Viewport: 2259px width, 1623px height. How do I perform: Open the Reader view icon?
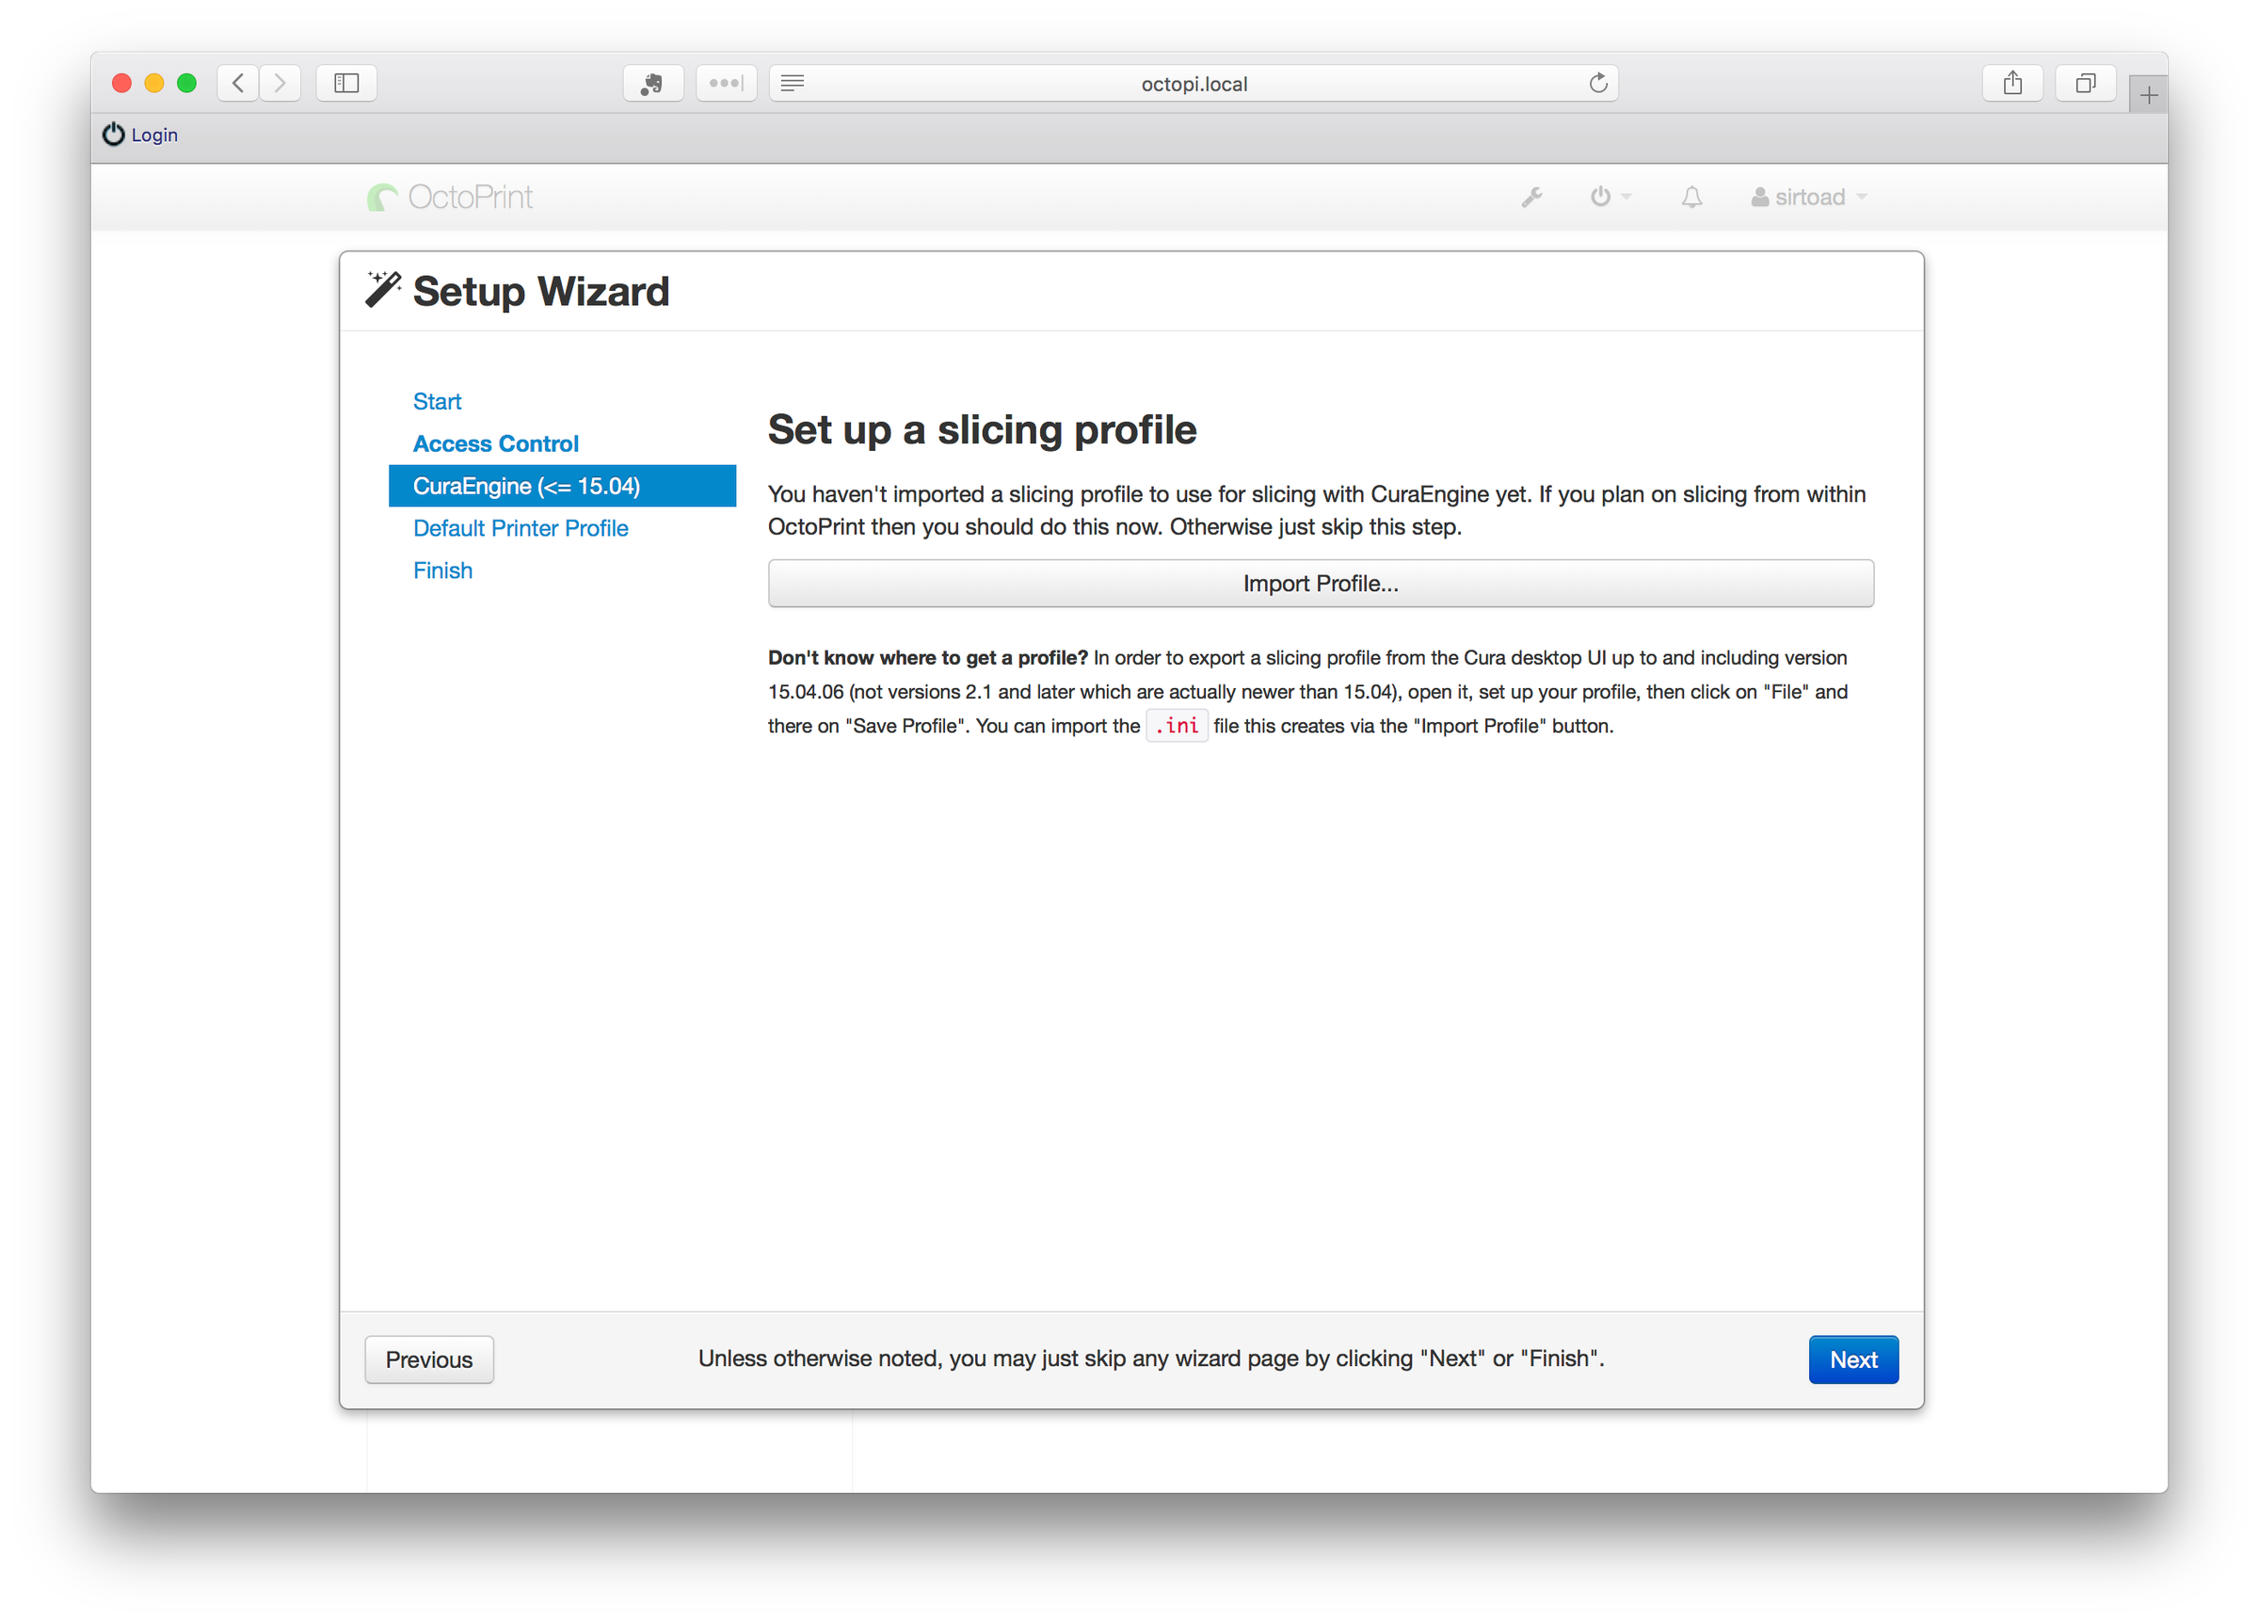point(793,83)
